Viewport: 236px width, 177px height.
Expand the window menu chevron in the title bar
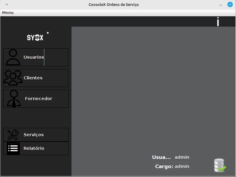pyautogui.click(x=7, y=4)
